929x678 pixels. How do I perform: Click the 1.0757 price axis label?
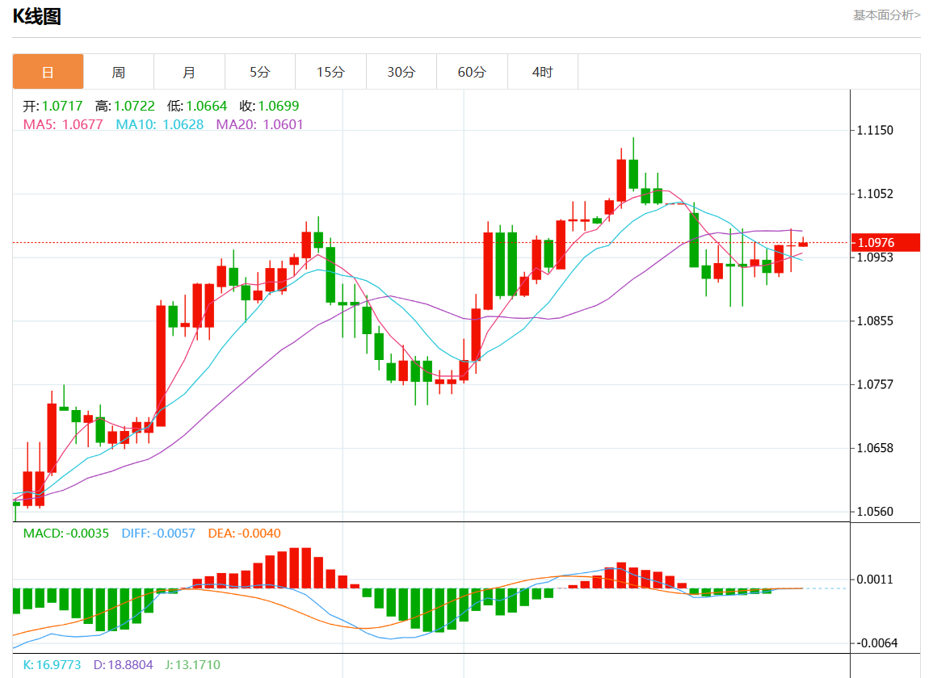tap(875, 384)
